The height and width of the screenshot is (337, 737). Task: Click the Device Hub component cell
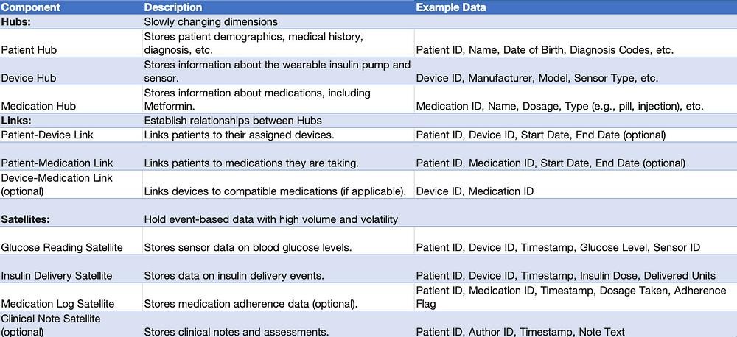click(29, 78)
